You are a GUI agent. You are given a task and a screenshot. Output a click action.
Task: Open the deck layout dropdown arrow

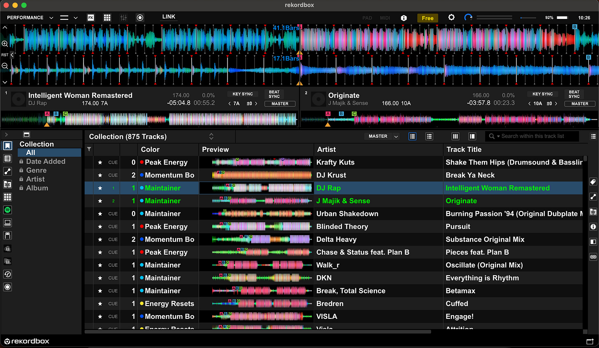76,18
